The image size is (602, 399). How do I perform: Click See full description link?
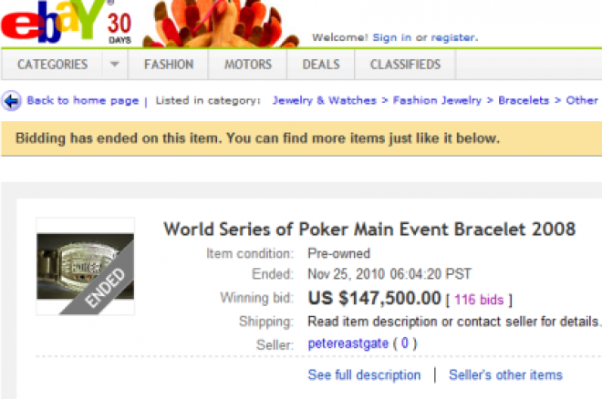coord(364,374)
